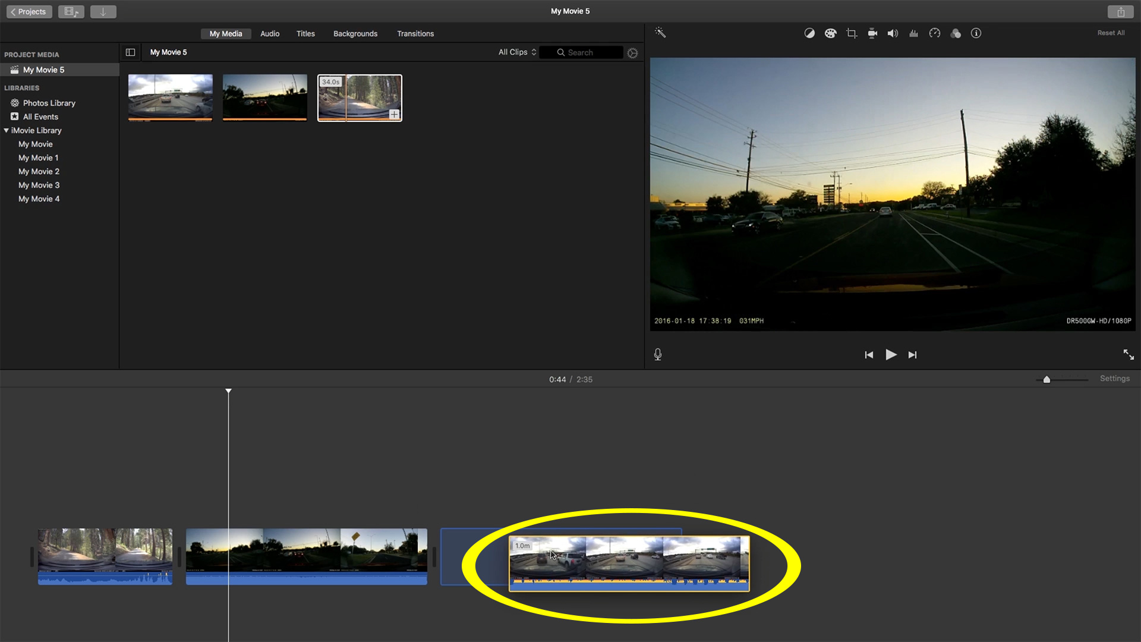Switch to the Transitions tab

[415, 34]
